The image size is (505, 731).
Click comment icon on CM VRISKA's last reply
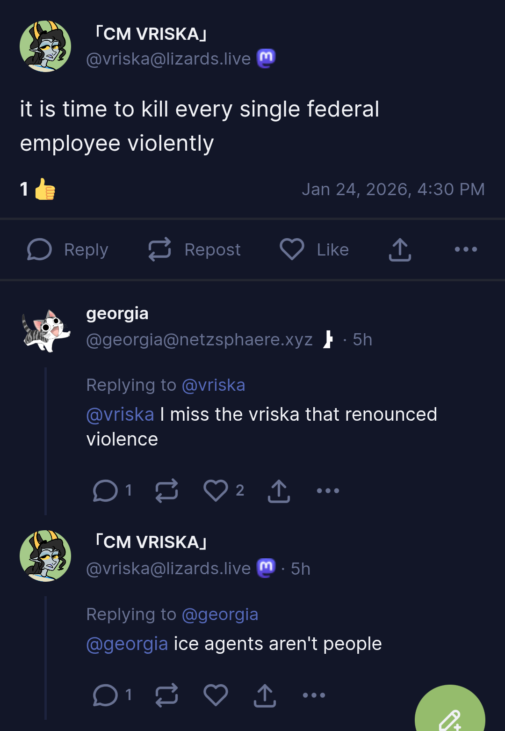tap(105, 695)
